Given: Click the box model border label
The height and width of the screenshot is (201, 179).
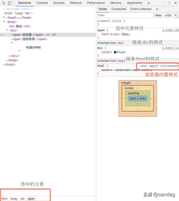Looking at the screenshot, I should (x=129, y=88).
